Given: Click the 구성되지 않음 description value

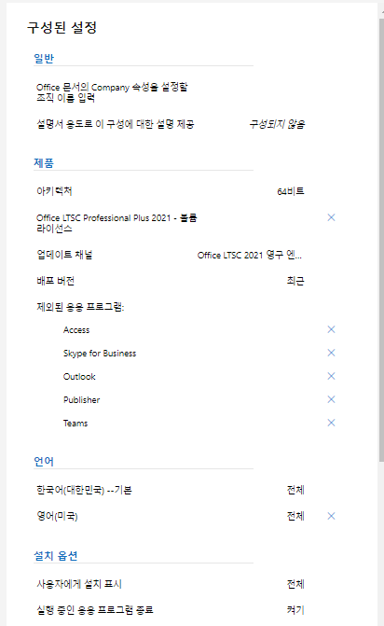Looking at the screenshot, I should (277, 124).
